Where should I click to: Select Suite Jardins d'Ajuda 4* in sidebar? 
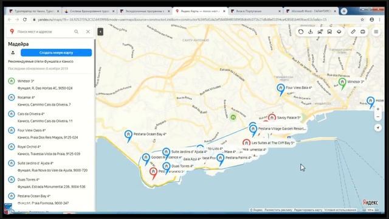tap(50, 167)
